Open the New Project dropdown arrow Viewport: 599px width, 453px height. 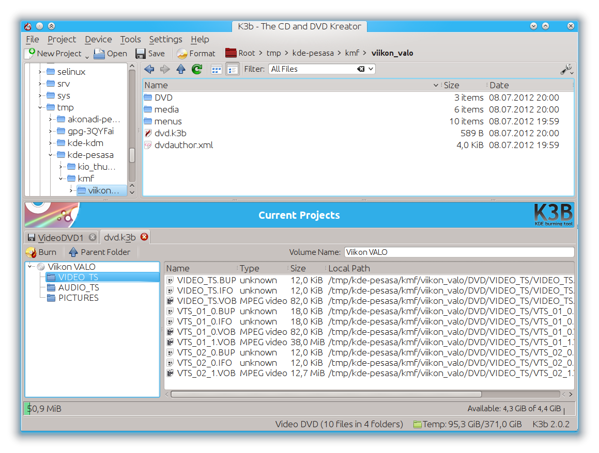pyautogui.click(x=87, y=57)
